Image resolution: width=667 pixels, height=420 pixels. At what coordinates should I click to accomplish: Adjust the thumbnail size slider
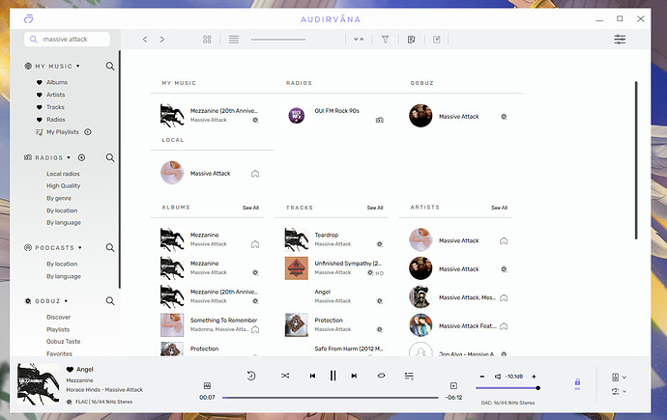(278, 40)
